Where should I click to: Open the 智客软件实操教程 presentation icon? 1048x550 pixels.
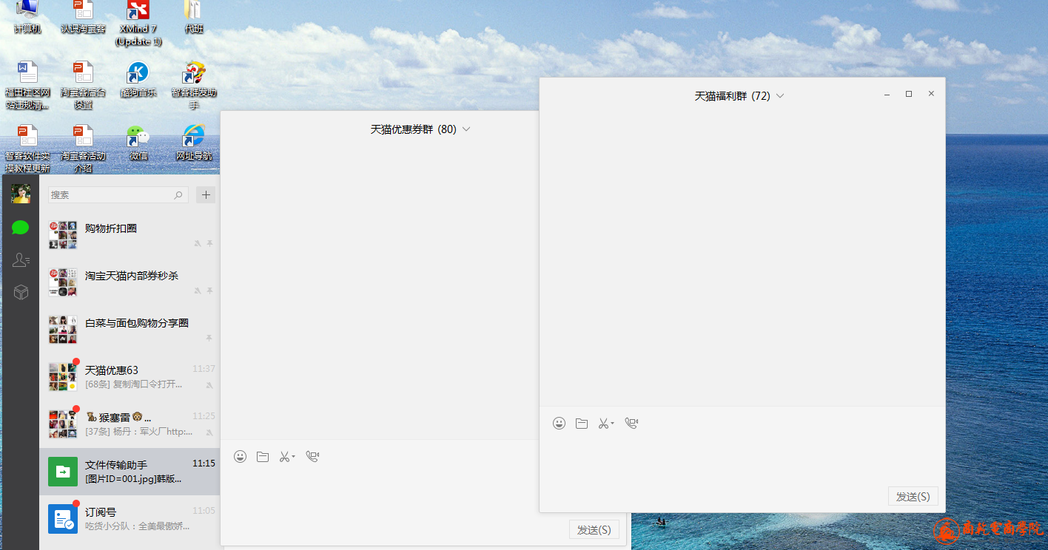click(x=27, y=148)
